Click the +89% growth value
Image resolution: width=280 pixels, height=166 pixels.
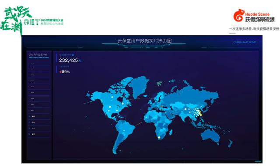coord(64,72)
